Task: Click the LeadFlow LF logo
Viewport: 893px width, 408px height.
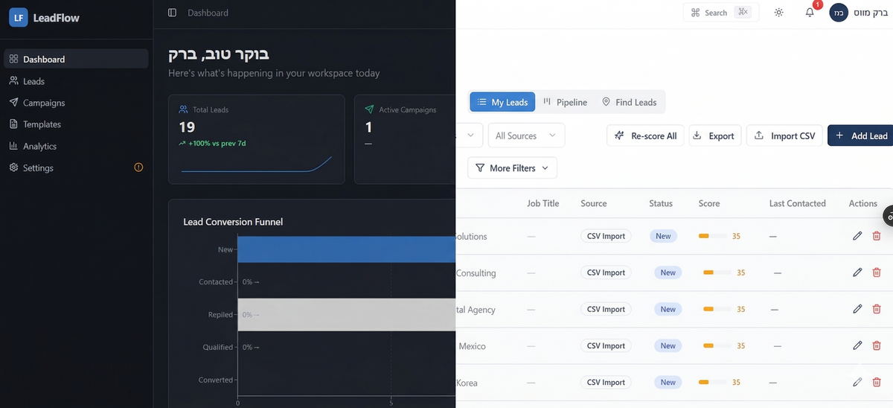Action: [19, 18]
